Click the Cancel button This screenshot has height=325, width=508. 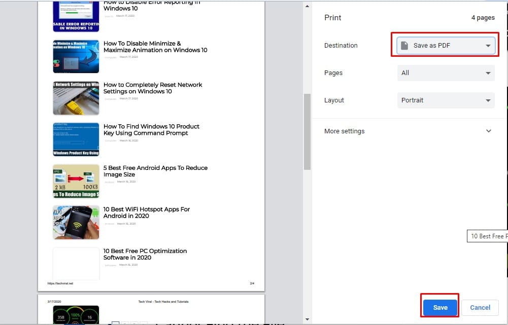click(480, 308)
